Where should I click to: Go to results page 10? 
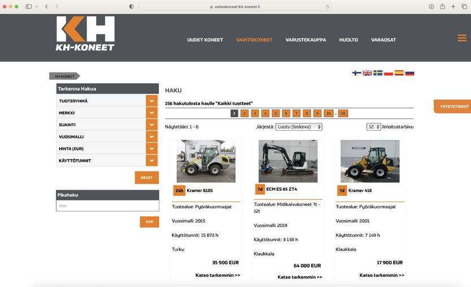pos(329,113)
